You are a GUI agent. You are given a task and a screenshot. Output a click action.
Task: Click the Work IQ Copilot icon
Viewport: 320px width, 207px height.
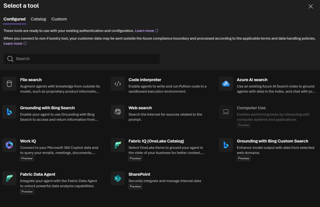(x=9, y=145)
